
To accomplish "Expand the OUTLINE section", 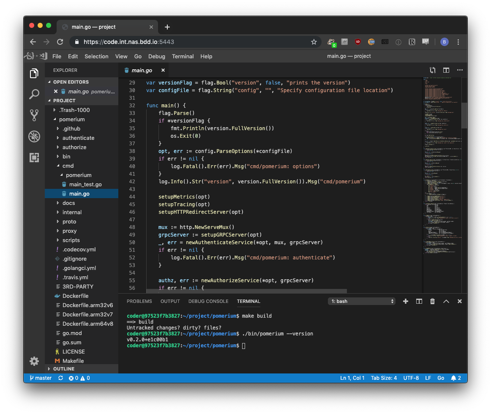I will [x=63, y=369].
